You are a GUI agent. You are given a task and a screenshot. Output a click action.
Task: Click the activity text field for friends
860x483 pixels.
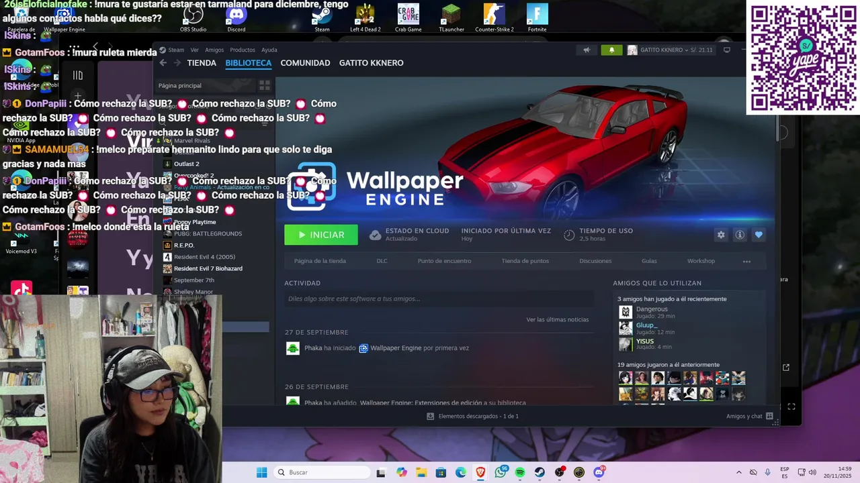tap(439, 299)
